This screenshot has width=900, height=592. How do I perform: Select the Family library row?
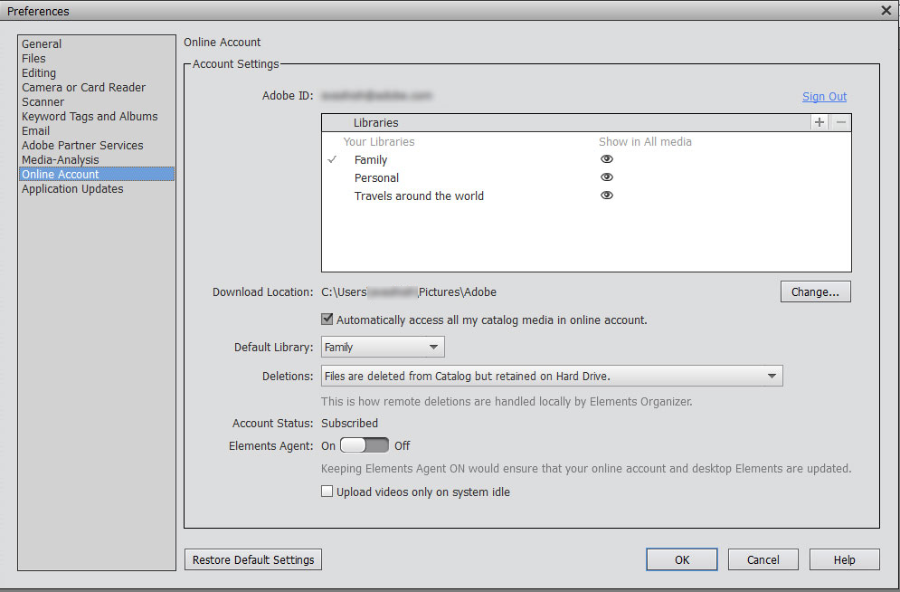point(586,159)
